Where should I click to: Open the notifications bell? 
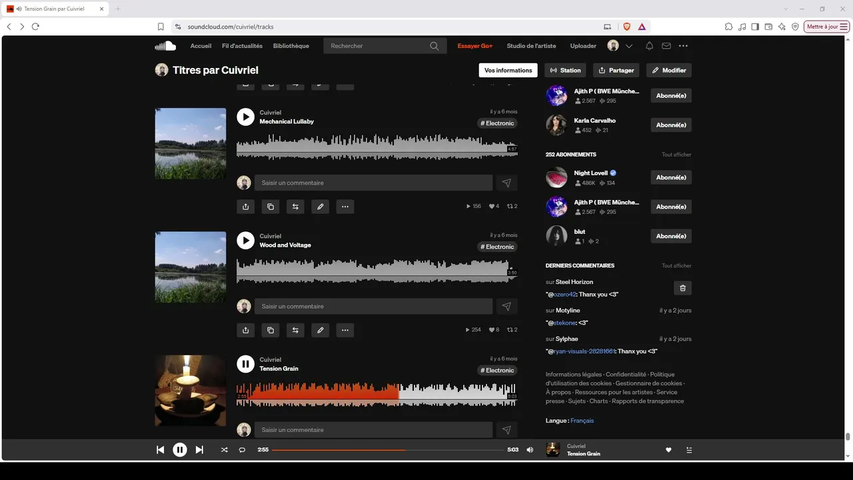tap(649, 46)
